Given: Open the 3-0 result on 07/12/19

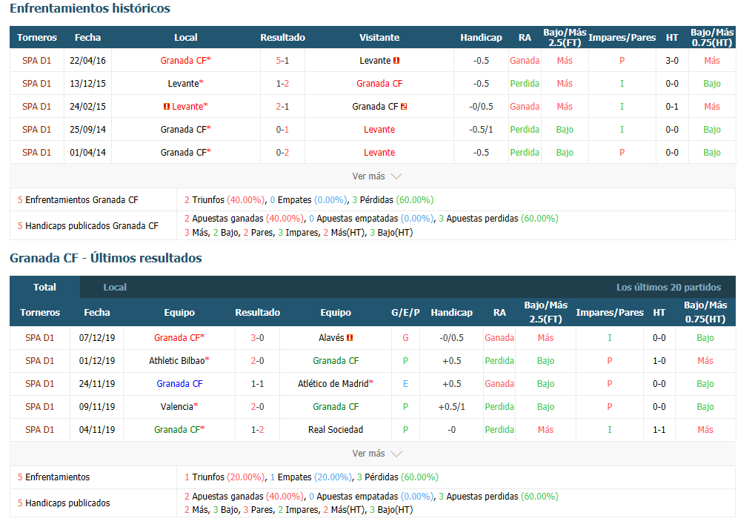Looking at the screenshot, I should pos(258,338).
